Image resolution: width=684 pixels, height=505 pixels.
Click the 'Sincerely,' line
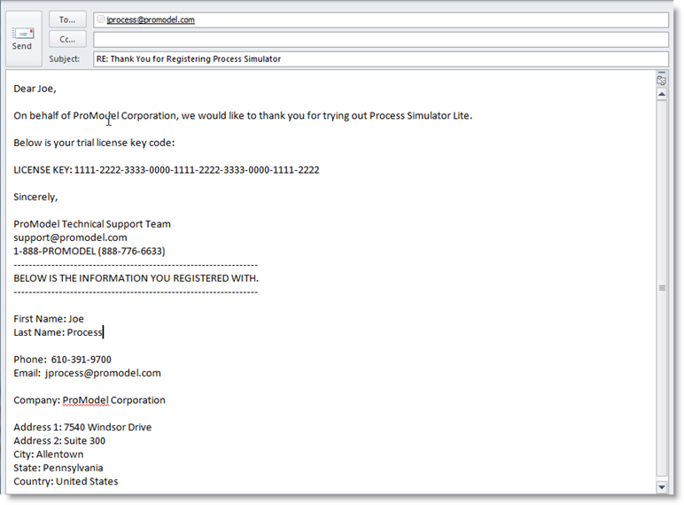[35, 197]
